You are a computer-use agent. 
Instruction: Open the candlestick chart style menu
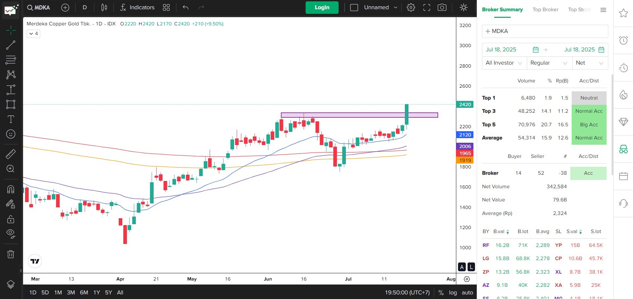click(x=104, y=7)
